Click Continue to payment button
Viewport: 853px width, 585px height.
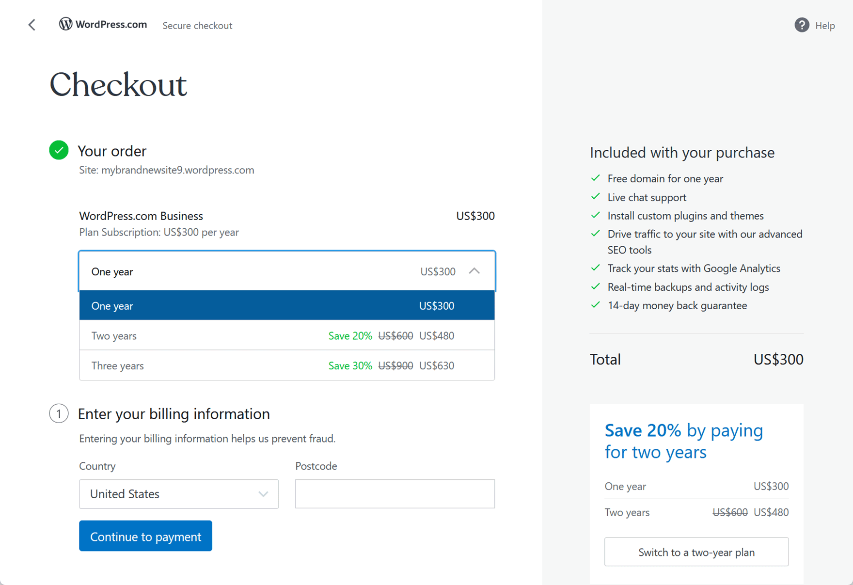pyautogui.click(x=145, y=536)
